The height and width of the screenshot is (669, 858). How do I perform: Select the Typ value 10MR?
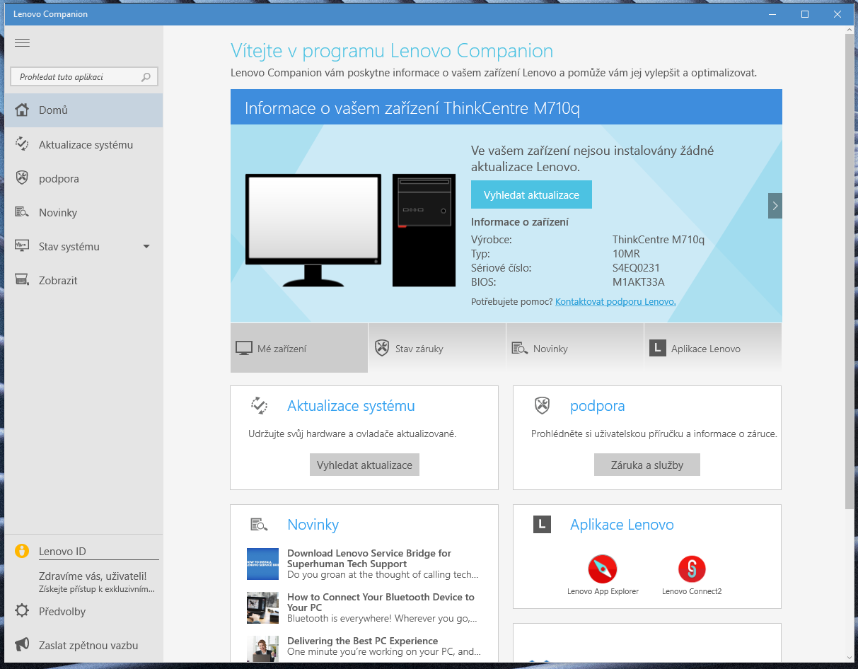626,254
